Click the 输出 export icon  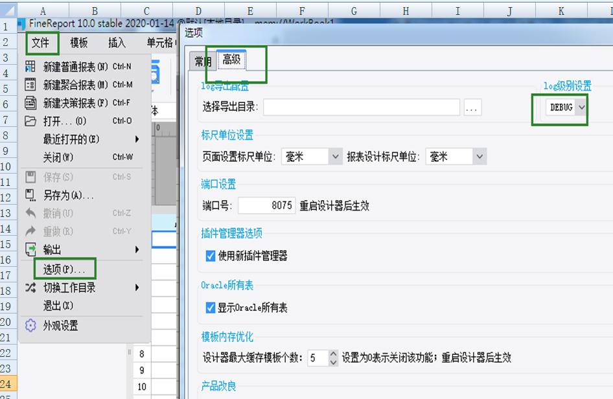(30, 249)
